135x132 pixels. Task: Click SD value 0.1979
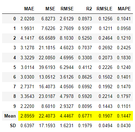85,125
